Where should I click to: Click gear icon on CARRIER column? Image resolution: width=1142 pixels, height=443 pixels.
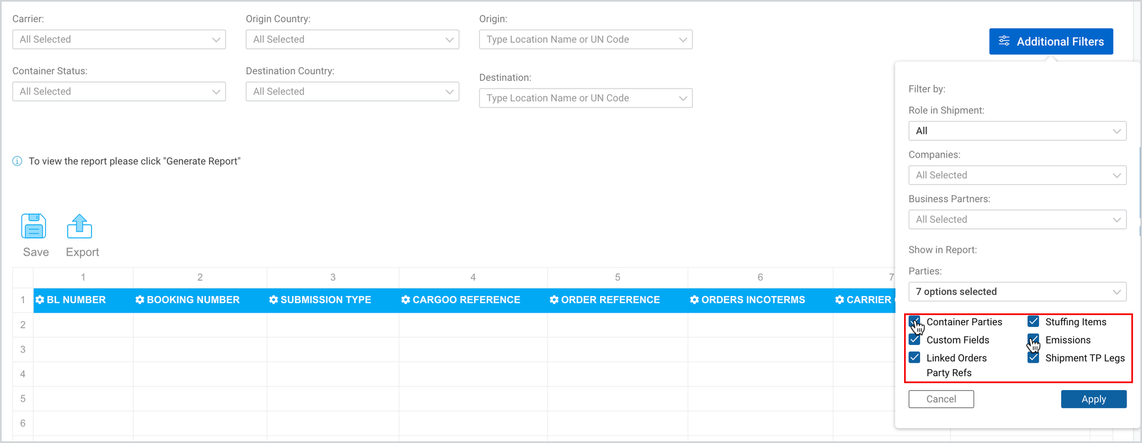839,300
